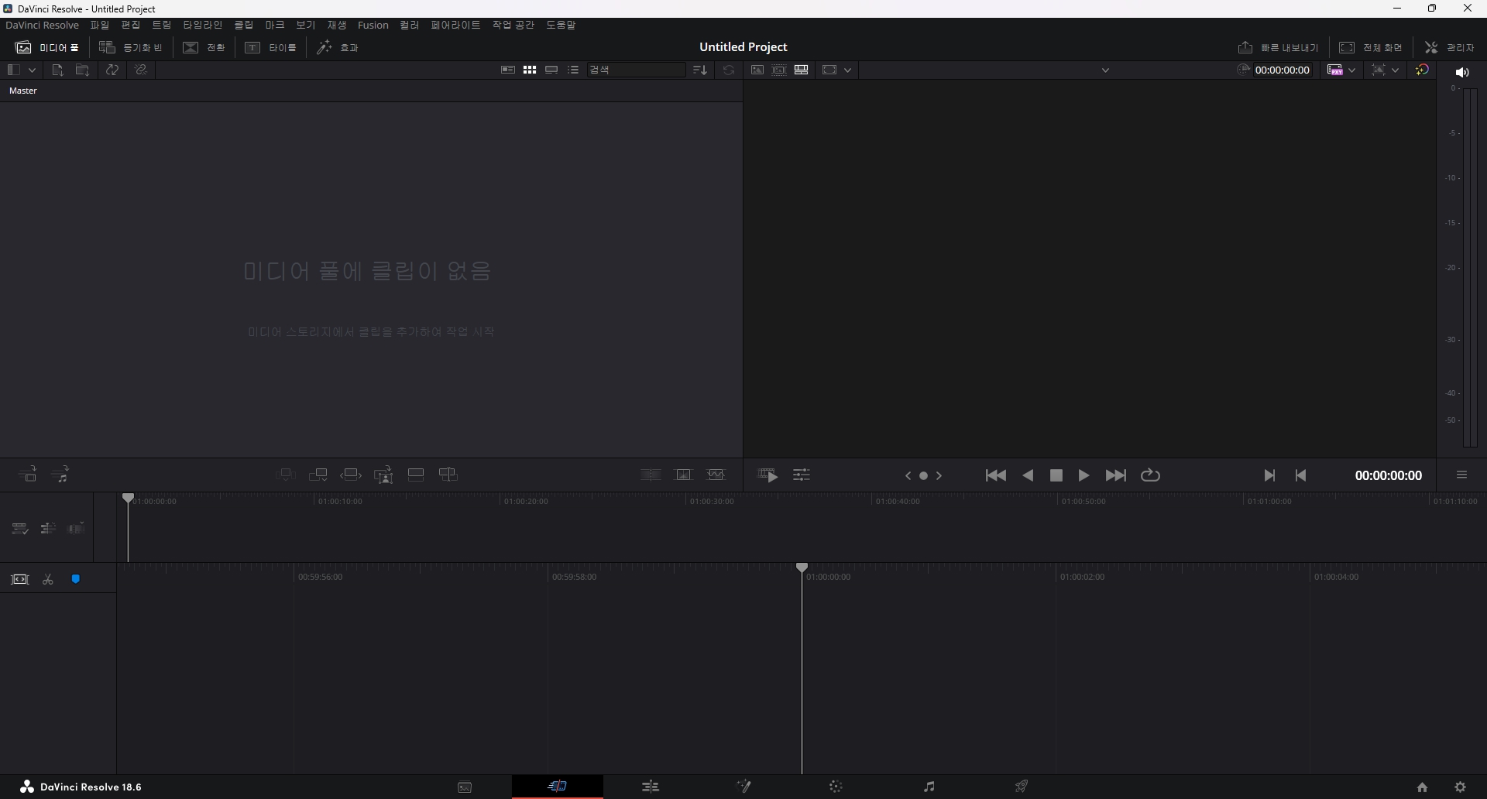Open the media pool sort order menu
This screenshot has height=799, width=1487.
pyautogui.click(x=700, y=70)
